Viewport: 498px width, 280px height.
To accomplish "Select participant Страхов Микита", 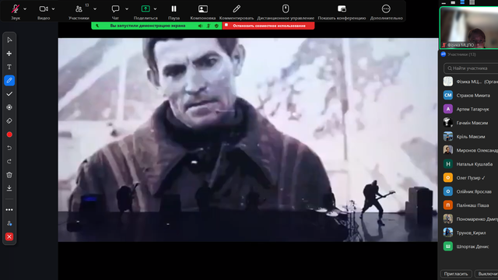I will tap(470, 95).
